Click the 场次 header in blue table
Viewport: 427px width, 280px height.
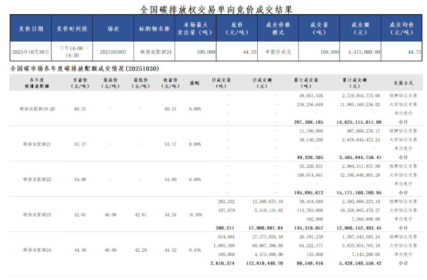[113, 28]
